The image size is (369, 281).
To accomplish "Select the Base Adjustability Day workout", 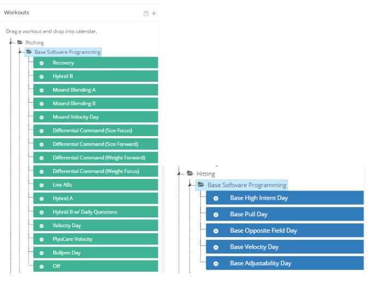I will tap(261, 263).
